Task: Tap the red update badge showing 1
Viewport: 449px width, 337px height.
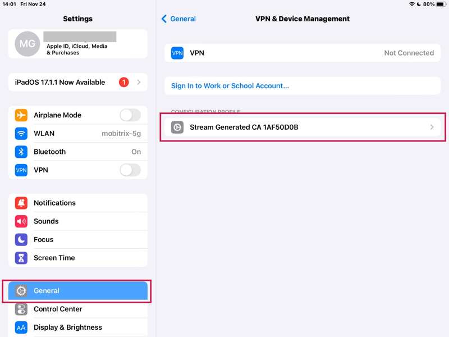Action: [x=123, y=82]
